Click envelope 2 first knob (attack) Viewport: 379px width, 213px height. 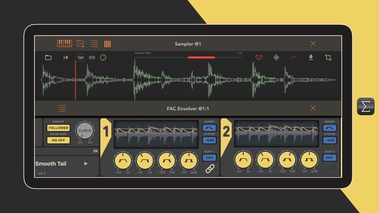[x=243, y=159]
